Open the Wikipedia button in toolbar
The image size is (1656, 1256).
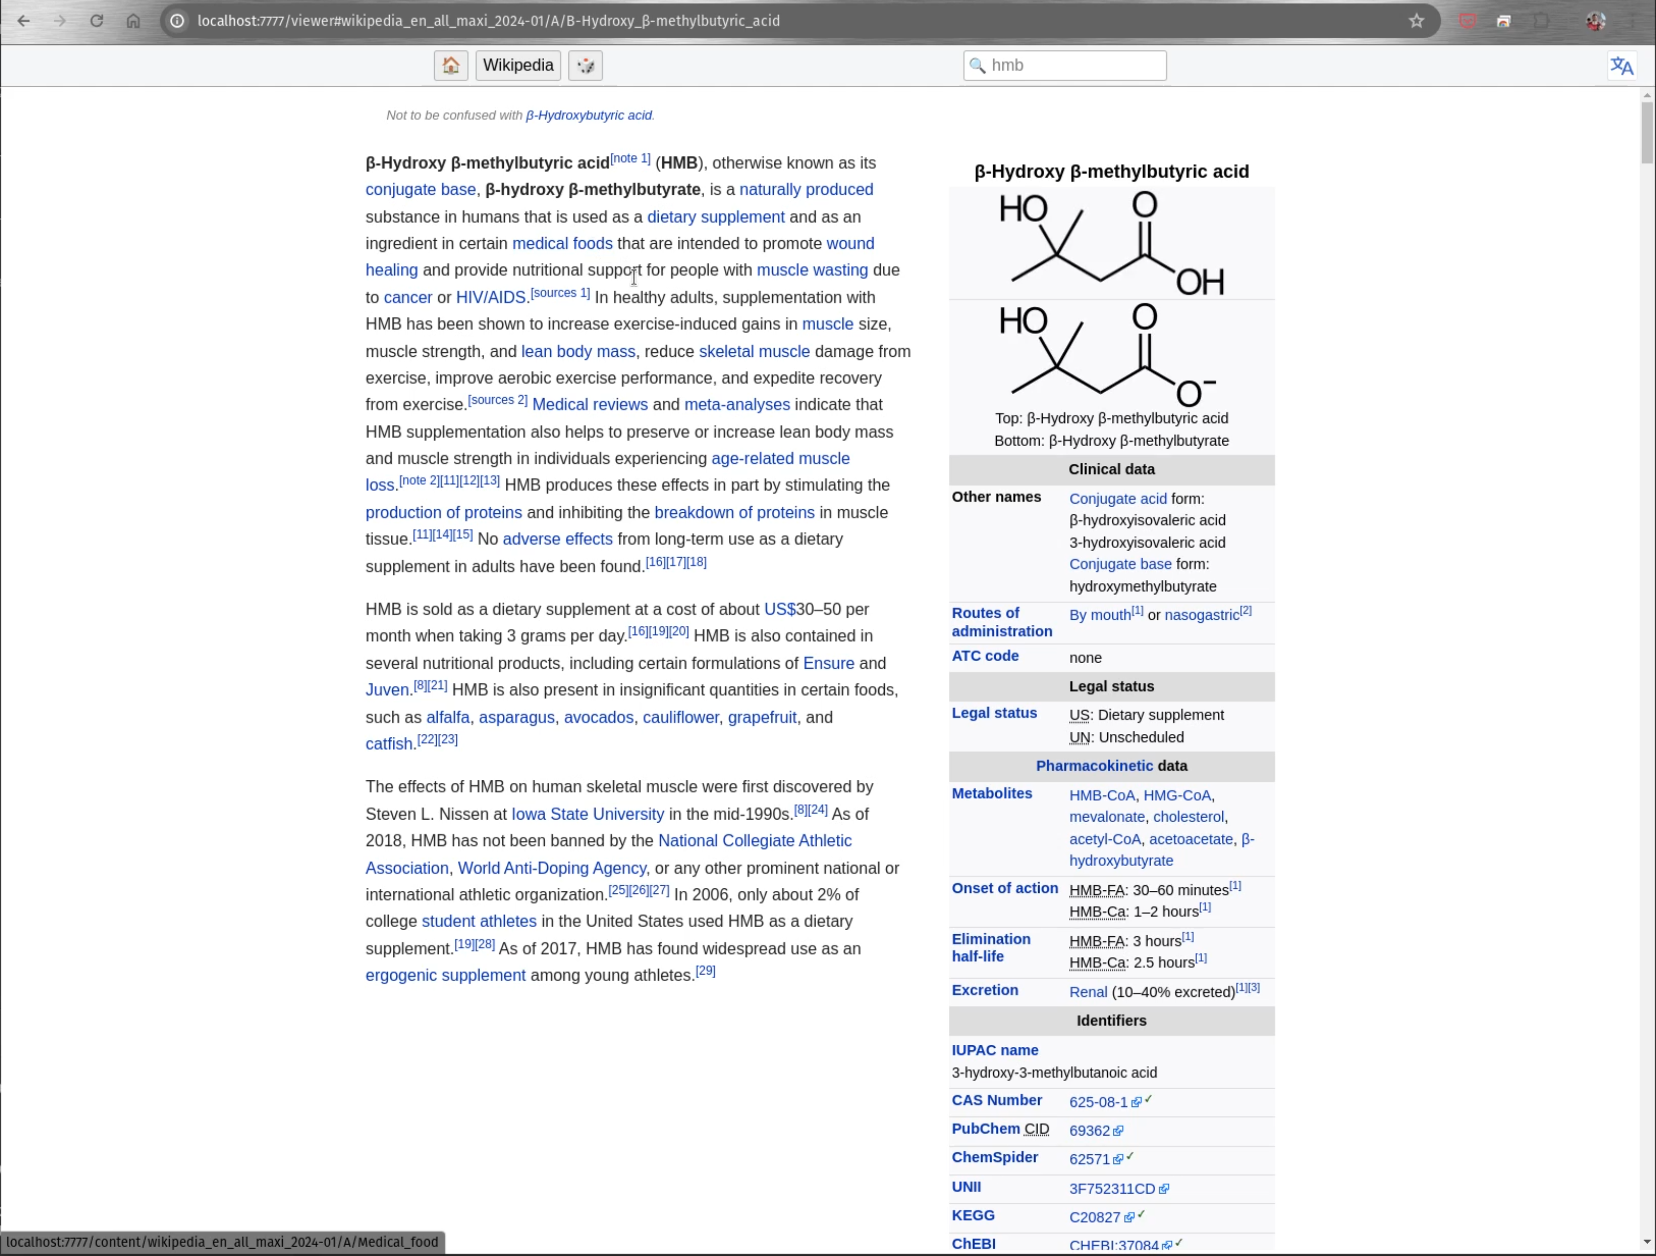point(518,65)
